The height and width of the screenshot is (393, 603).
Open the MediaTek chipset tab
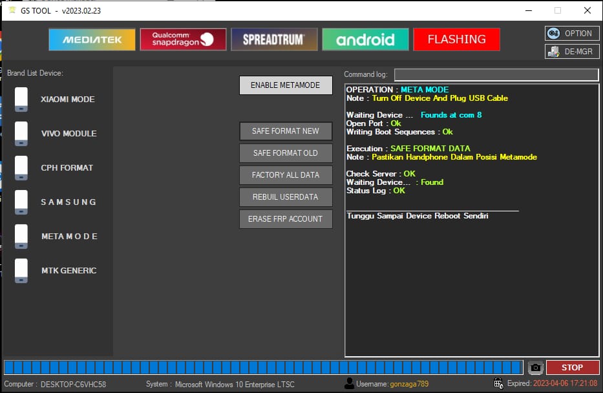coord(92,39)
